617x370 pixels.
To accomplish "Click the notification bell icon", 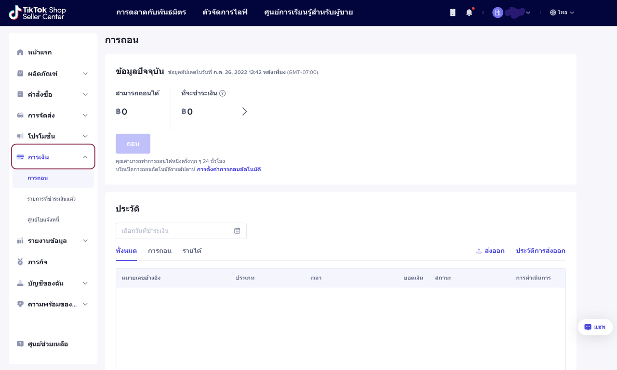I will coord(469,13).
